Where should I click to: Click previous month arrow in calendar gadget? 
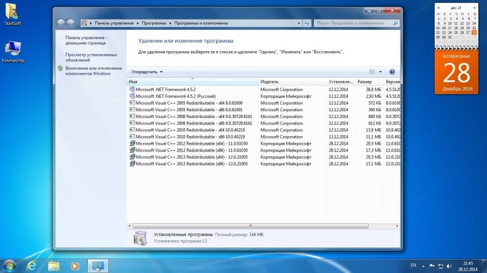pos(438,8)
